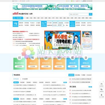The height and width of the screenshot is (105, 105).
Task: Switch to the 本地招聘 sub-tab
Action: [x=25, y=79]
